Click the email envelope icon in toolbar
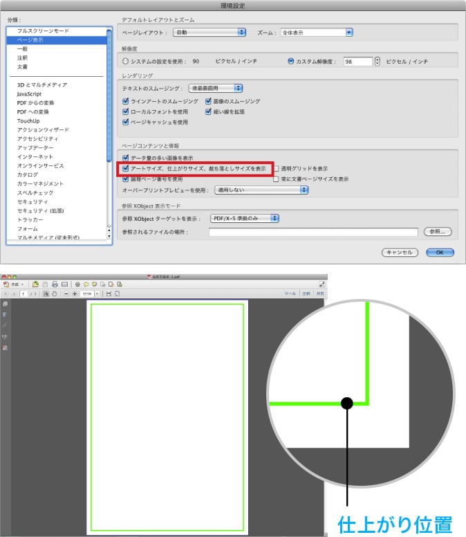The width and height of the screenshot is (466, 537). [x=64, y=284]
